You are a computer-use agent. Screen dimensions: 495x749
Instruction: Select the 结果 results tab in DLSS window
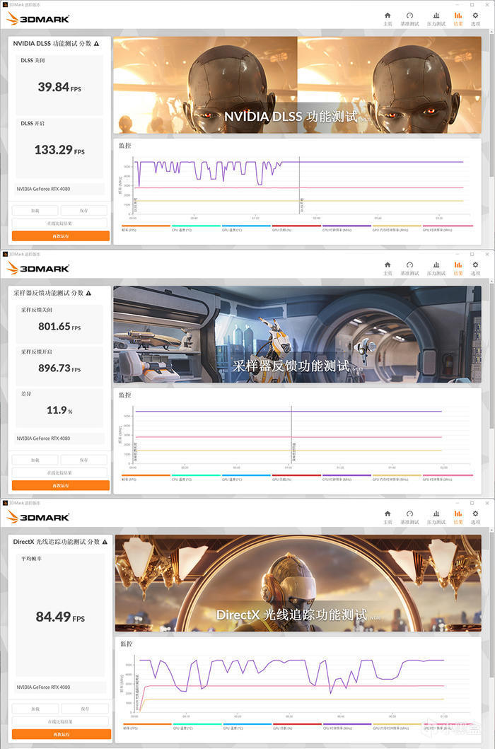(458, 19)
